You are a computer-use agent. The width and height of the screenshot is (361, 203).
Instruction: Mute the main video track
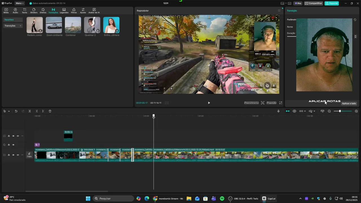pyautogui.click(x=18, y=155)
